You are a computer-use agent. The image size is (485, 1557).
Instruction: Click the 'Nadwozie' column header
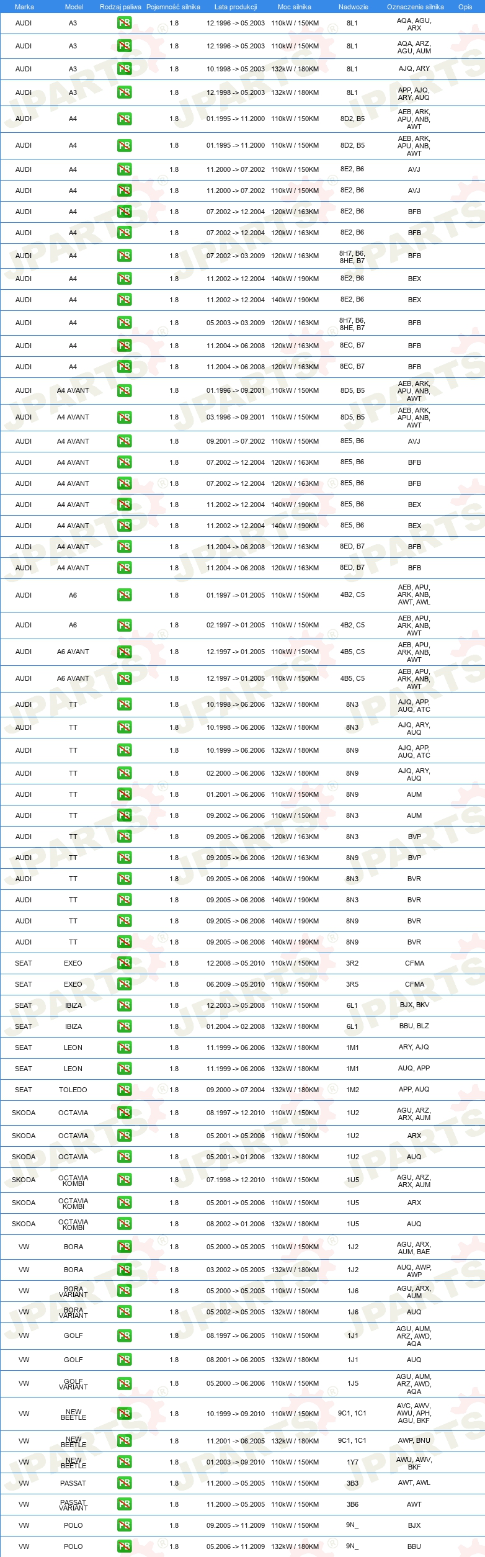click(353, 7)
